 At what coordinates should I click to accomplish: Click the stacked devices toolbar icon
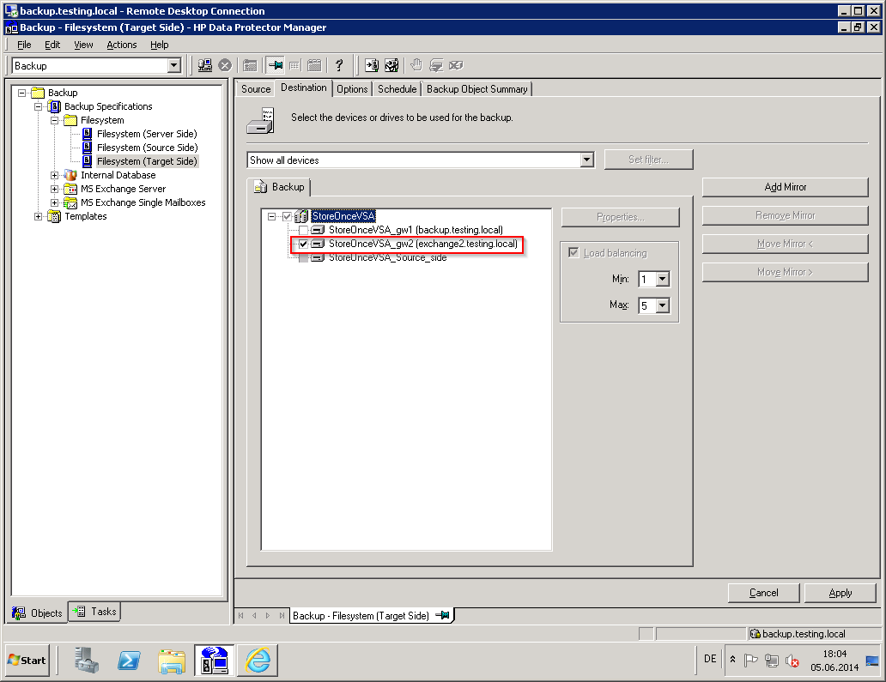pos(435,65)
